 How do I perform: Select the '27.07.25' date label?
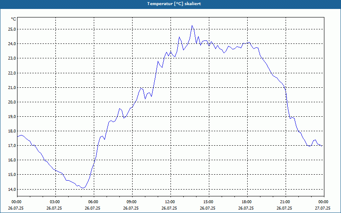pos(323,208)
